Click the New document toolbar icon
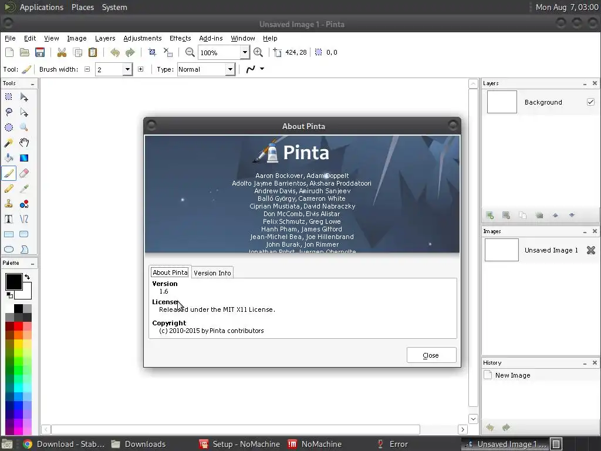Screen dimensions: 601x451 [x=9, y=52]
